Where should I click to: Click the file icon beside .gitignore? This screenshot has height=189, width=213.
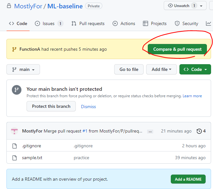pos(14,146)
